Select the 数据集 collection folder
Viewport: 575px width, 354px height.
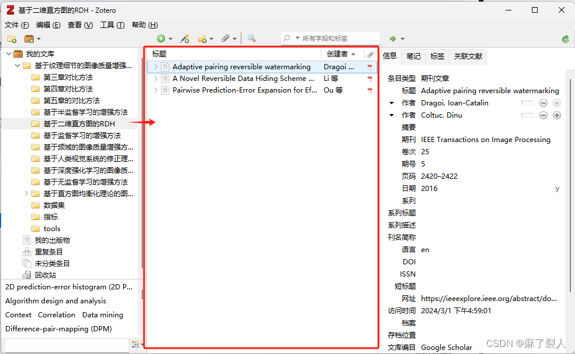[54, 206]
